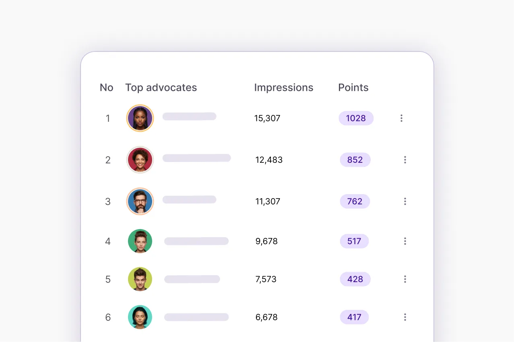This screenshot has width=514, height=342.
Task: Select the Impressions column header
Action: [x=283, y=87]
